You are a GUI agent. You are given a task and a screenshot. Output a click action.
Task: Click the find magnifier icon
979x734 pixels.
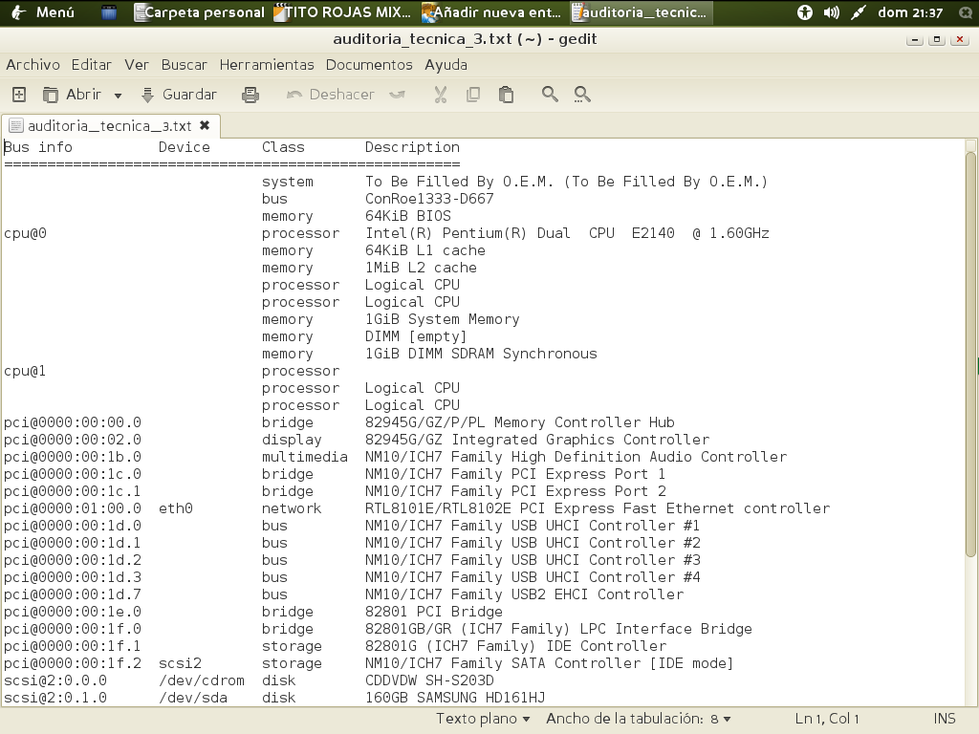pos(550,95)
